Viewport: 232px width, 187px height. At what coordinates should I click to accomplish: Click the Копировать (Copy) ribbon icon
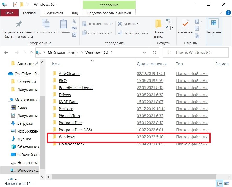[x=46, y=24]
